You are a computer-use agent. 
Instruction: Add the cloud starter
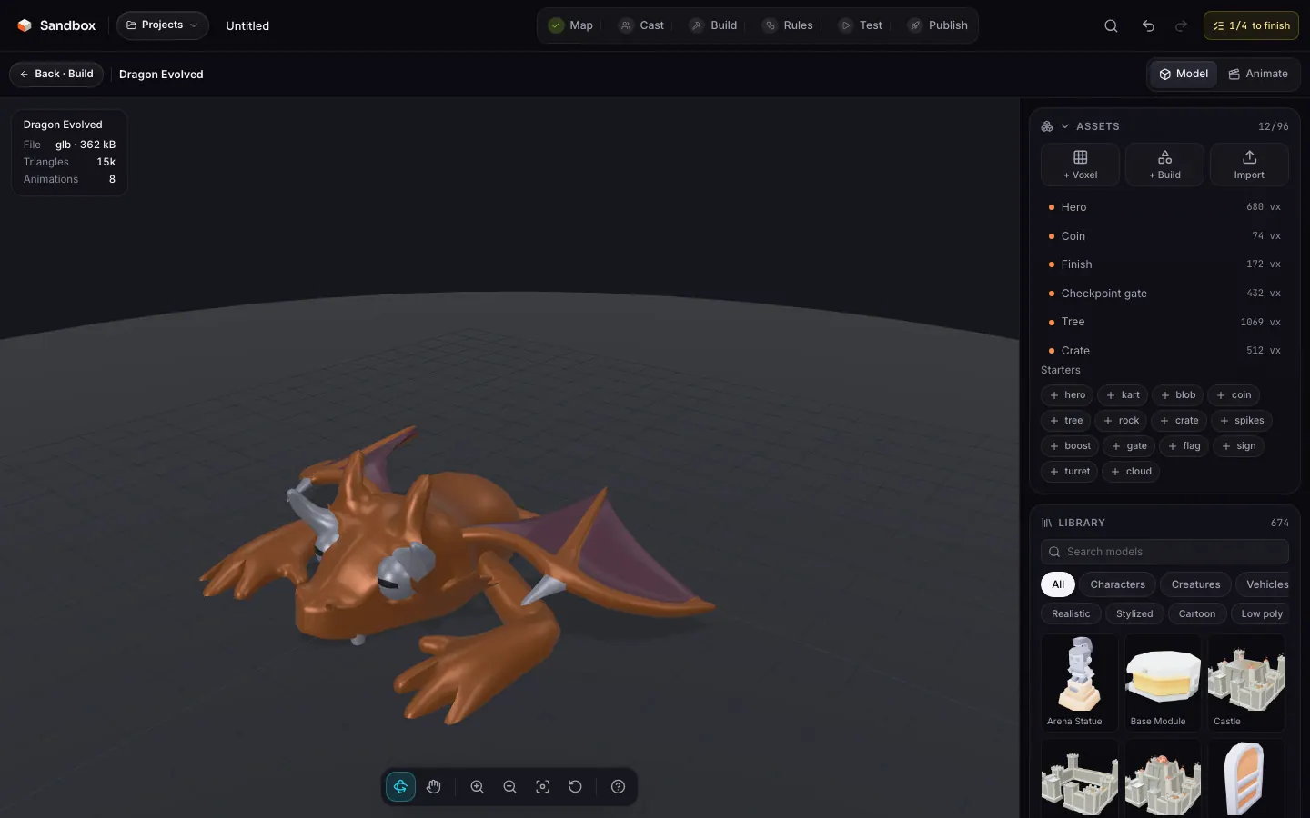[x=1131, y=472]
